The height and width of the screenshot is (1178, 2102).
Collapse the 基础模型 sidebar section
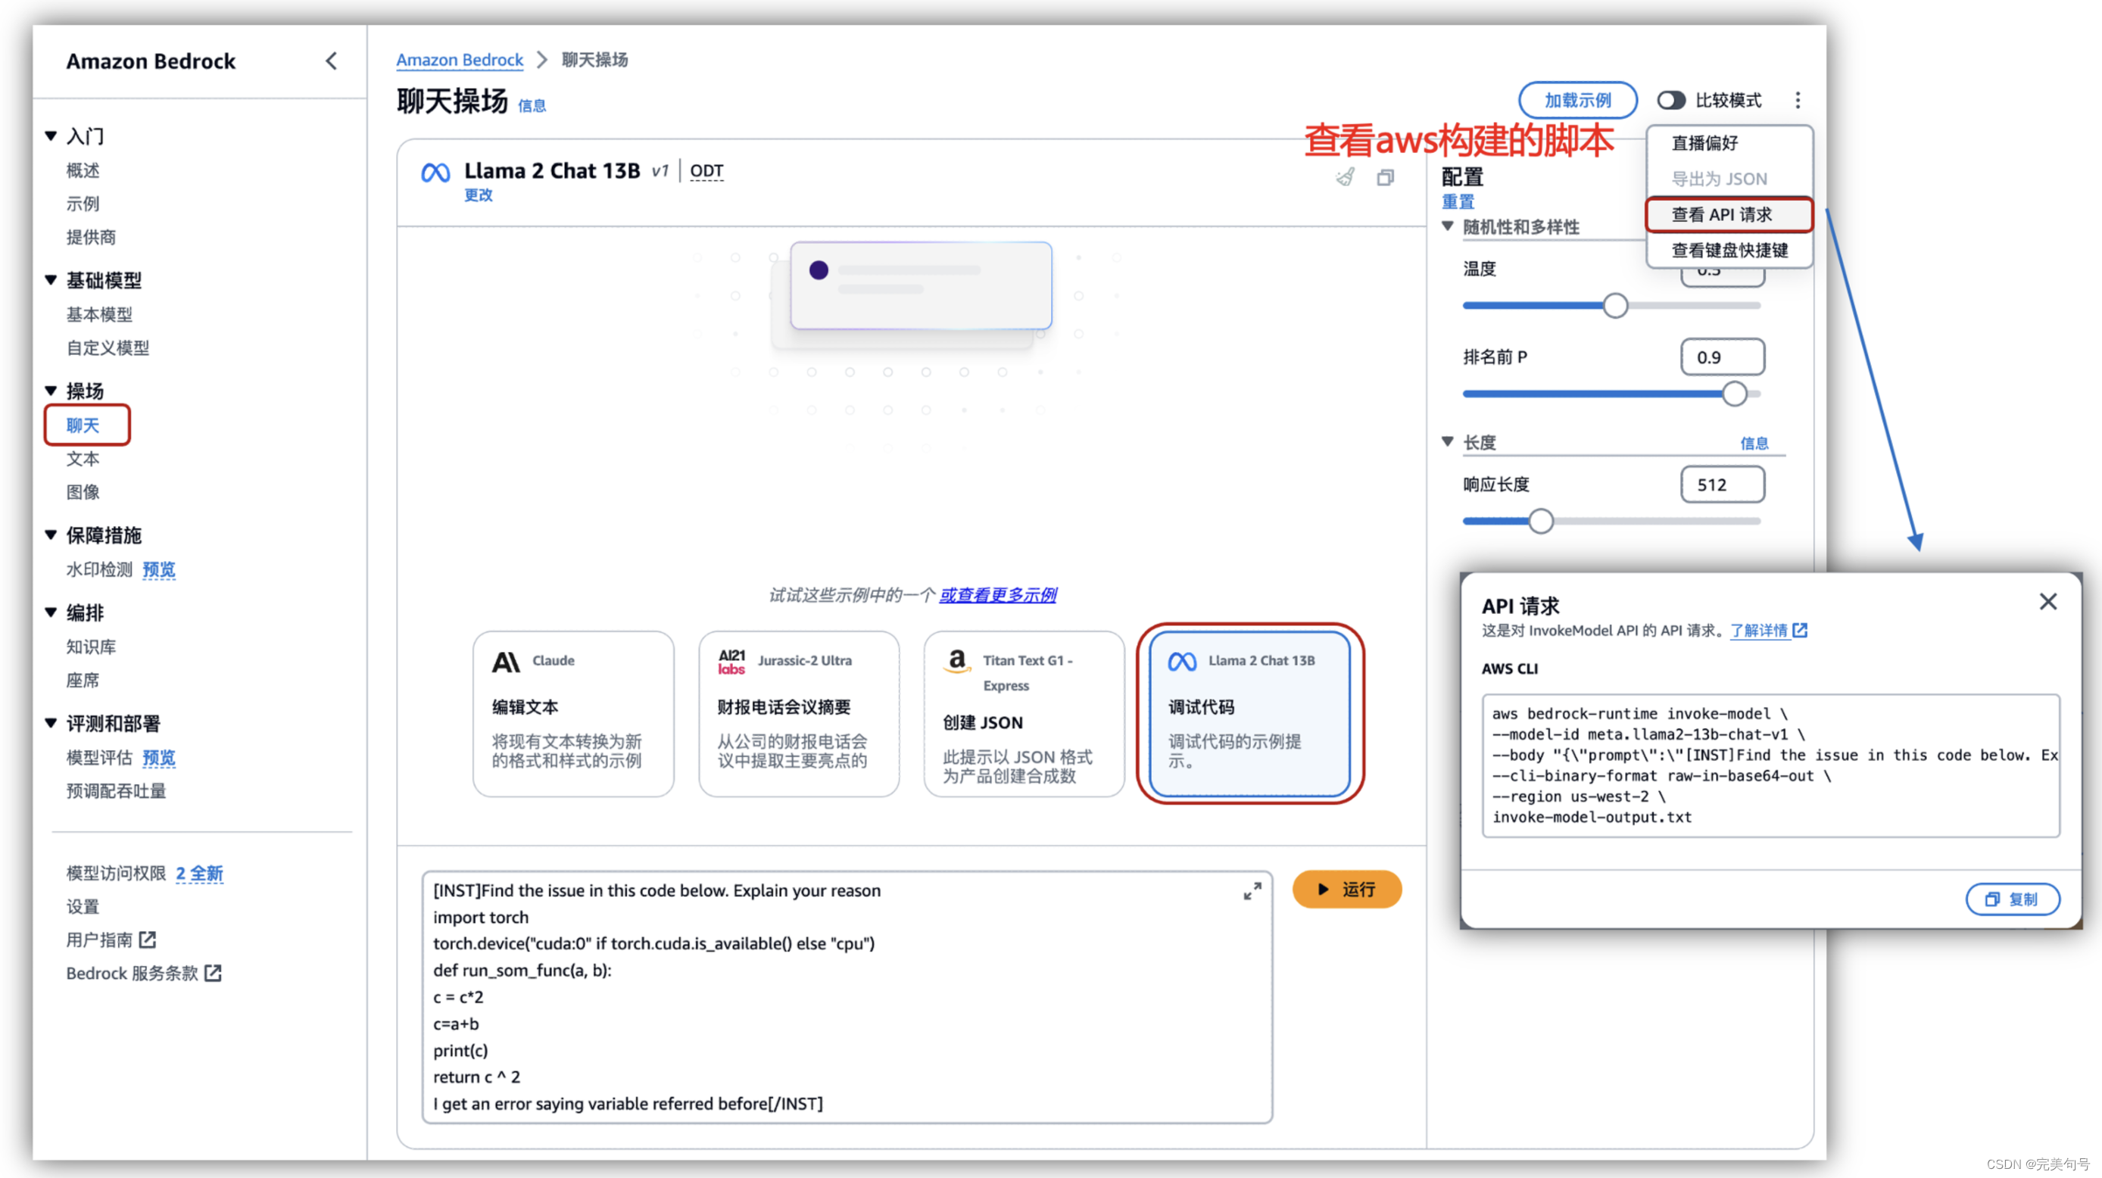51,281
